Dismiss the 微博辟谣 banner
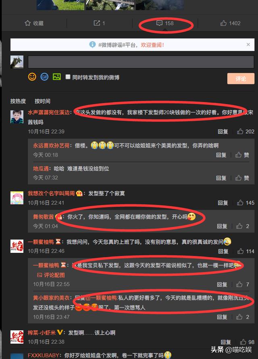 248,45
